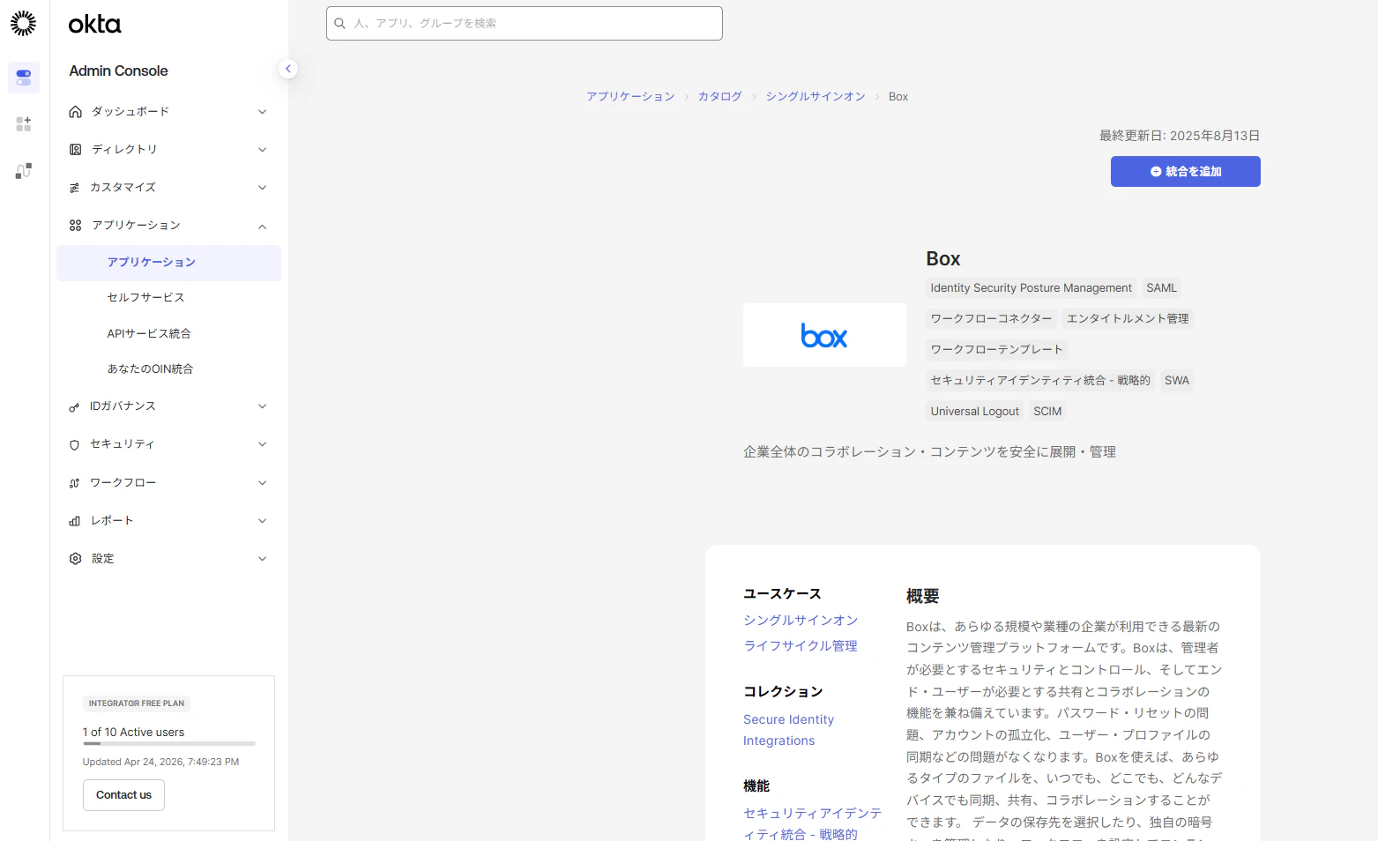Click the 1 of 10 Active users text
Screen dimensions: 1378x841
click(134, 733)
